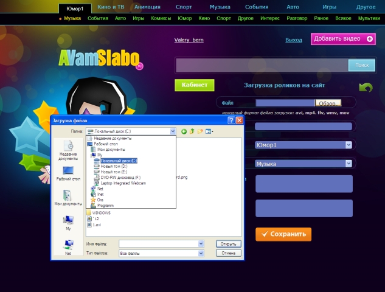Focus the site search input field

(x=262, y=65)
